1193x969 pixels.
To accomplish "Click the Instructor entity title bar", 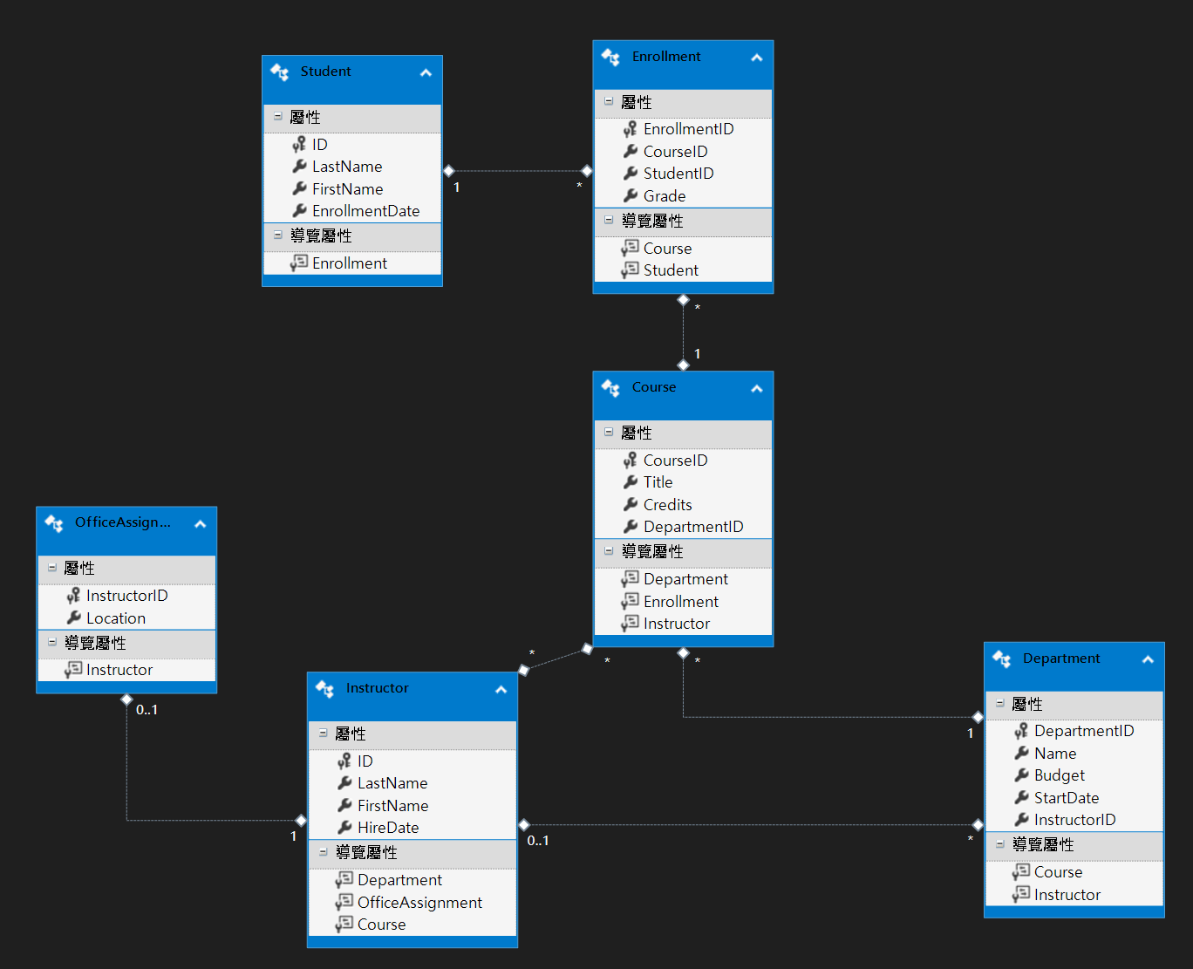I will click(410, 689).
